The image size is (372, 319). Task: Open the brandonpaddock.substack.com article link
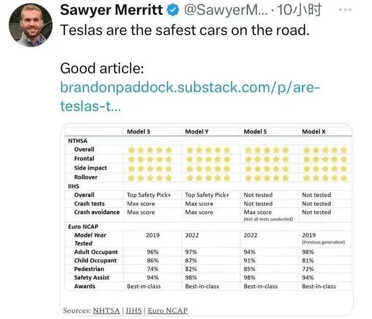(x=190, y=96)
